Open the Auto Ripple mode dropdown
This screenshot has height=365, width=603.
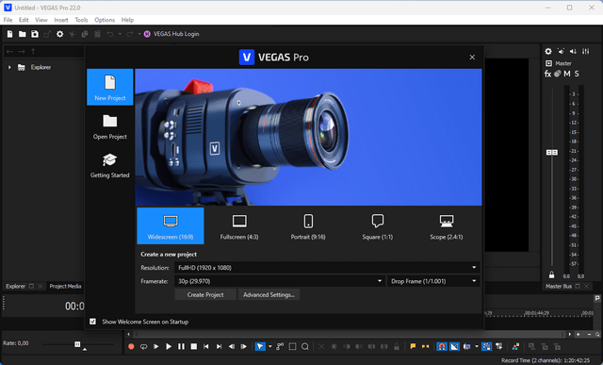pyautogui.click(x=477, y=346)
